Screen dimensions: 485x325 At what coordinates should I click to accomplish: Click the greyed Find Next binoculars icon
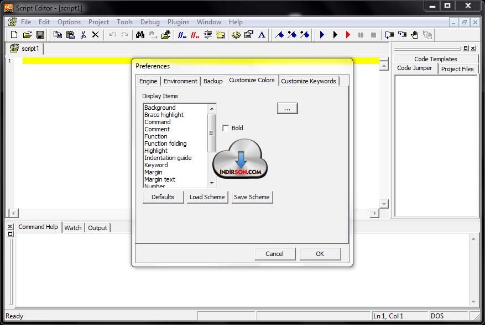tap(153, 35)
